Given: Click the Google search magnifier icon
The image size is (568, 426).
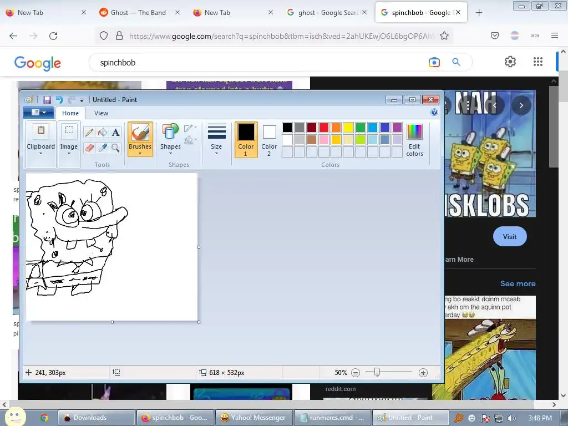Looking at the screenshot, I should coord(456,62).
